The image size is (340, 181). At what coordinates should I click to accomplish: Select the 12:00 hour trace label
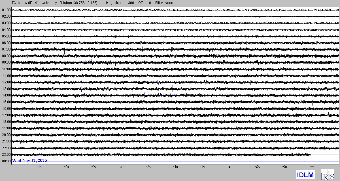point(6,82)
